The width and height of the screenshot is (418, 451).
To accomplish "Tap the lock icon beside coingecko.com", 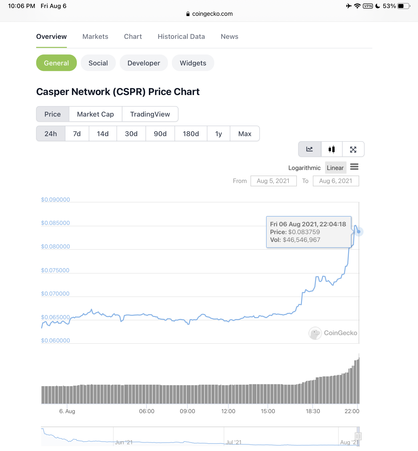I will (x=188, y=14).
